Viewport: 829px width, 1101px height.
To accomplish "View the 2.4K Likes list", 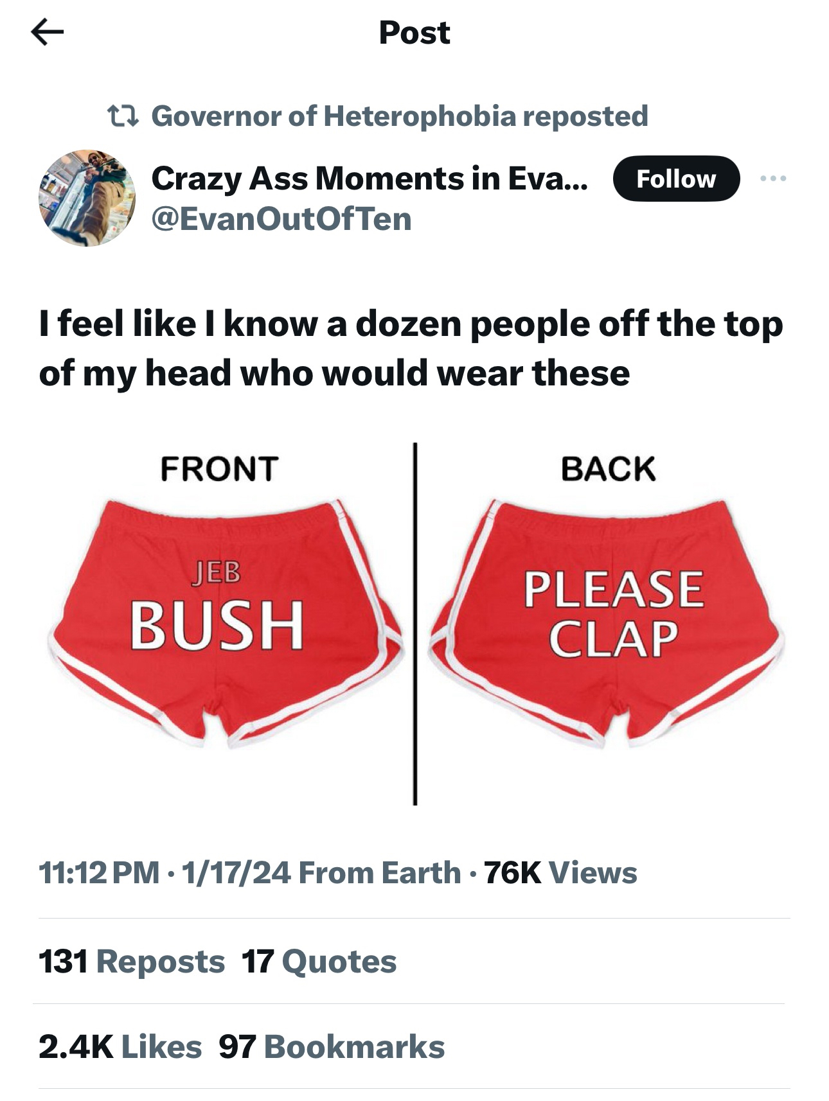I will pyautogui.click(x=120, y=1046).
